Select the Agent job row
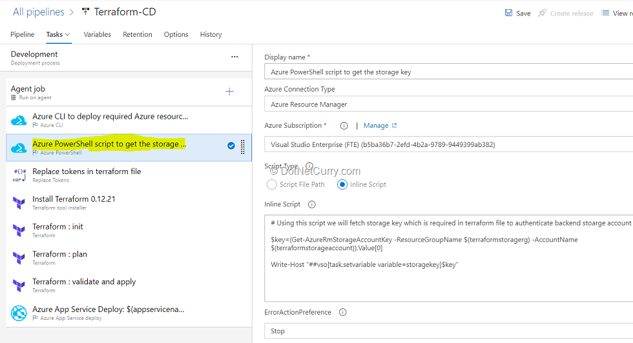 129,92
